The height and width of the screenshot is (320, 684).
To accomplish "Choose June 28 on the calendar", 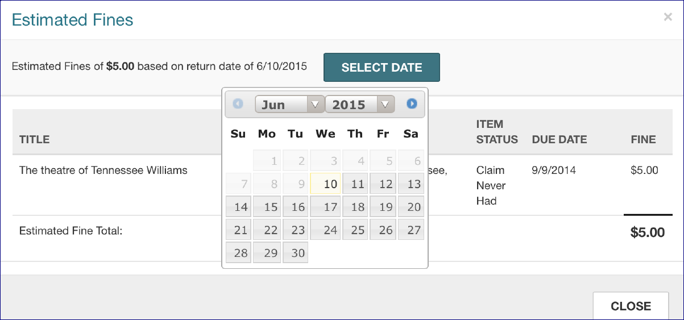I will (238, 253).
